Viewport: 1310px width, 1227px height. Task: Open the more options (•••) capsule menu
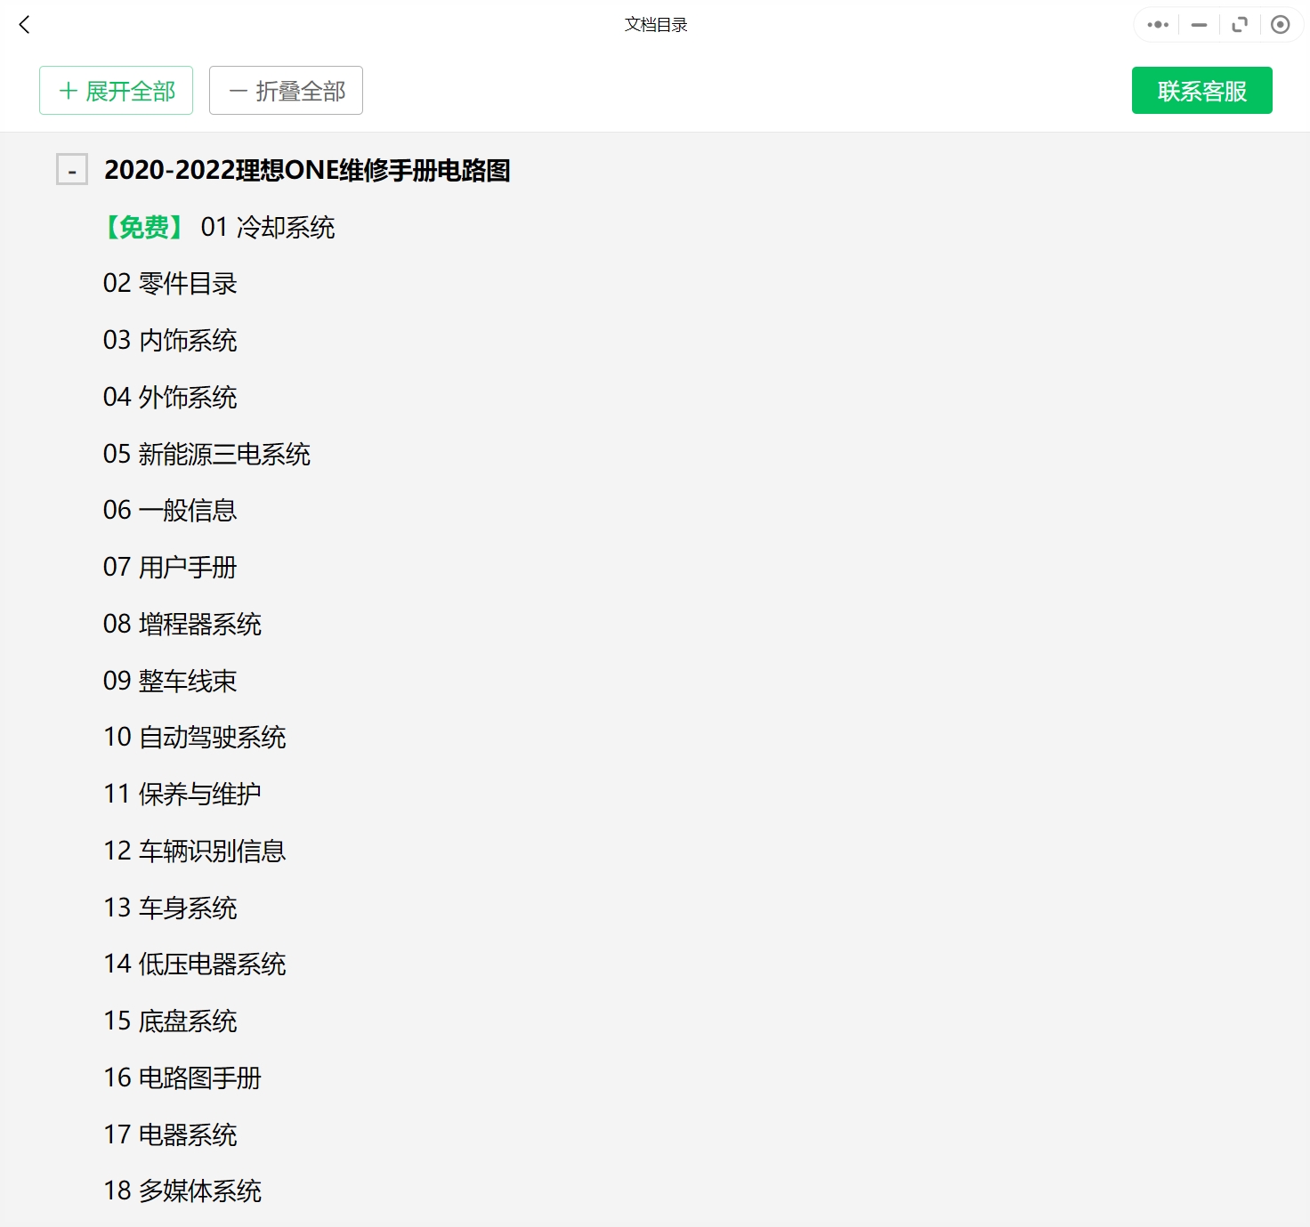[x=1157, y=25]
